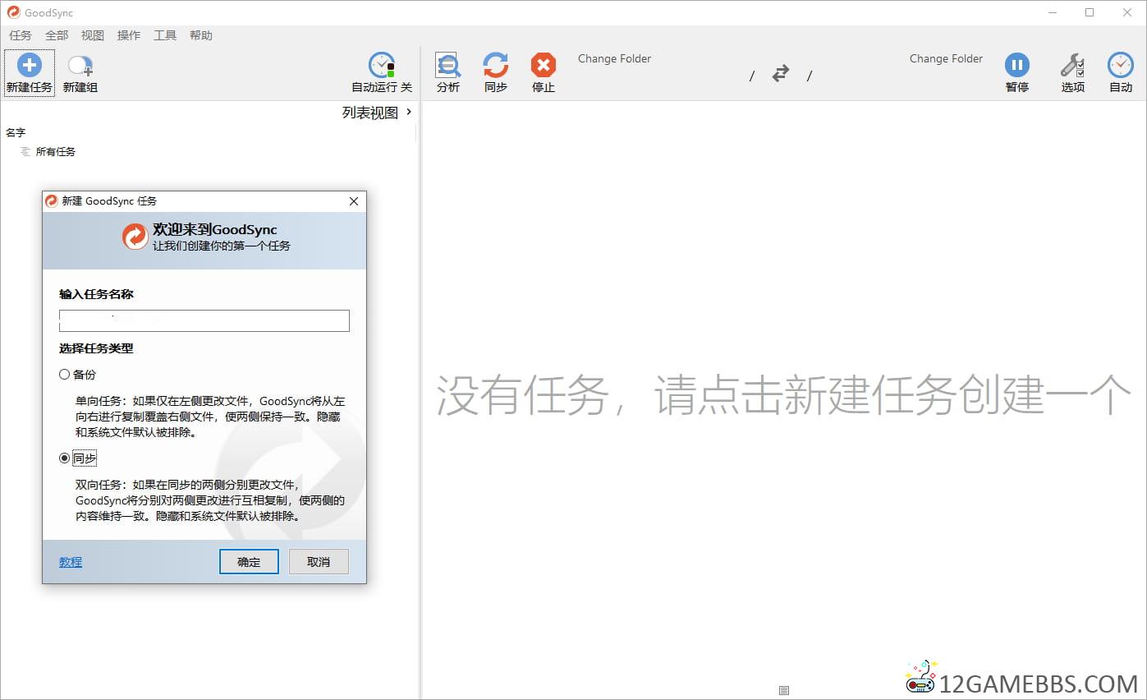Click the 名字 (Name) column header
The width and height of the screenshot is (1147, 700).
[x=16, y=132]
